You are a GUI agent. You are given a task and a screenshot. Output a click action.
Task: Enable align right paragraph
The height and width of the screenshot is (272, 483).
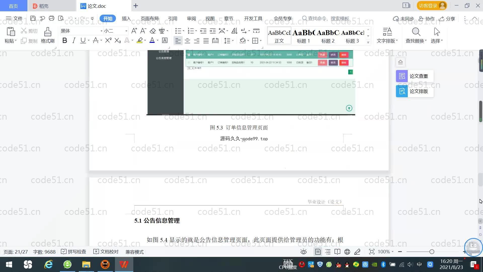(197, 41)
